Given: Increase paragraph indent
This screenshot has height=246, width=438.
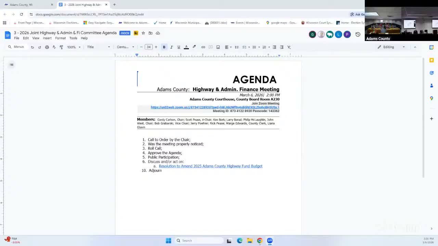Looking at the screenshot, I should [x=282, y=47].
